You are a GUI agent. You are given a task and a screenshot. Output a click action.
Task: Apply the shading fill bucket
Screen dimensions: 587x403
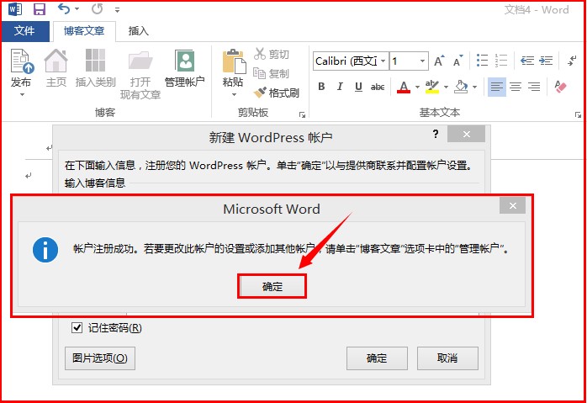(461, 87)
